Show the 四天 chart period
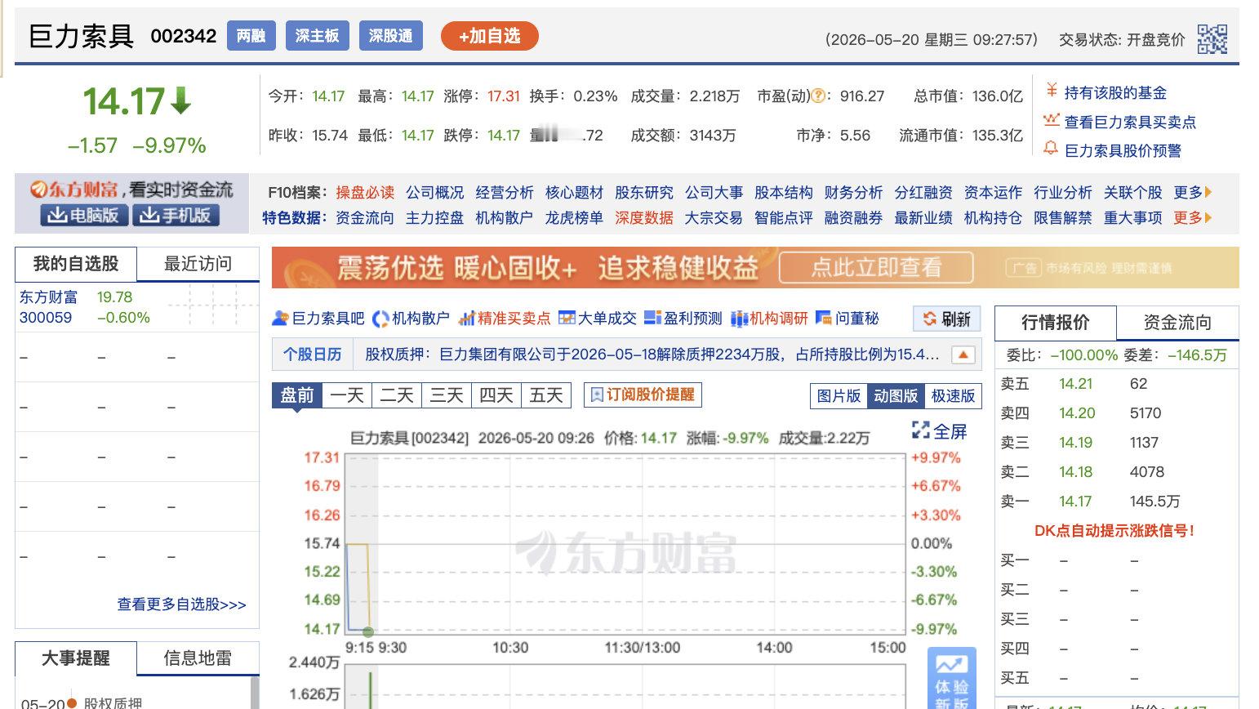 (x=496, y=395)
